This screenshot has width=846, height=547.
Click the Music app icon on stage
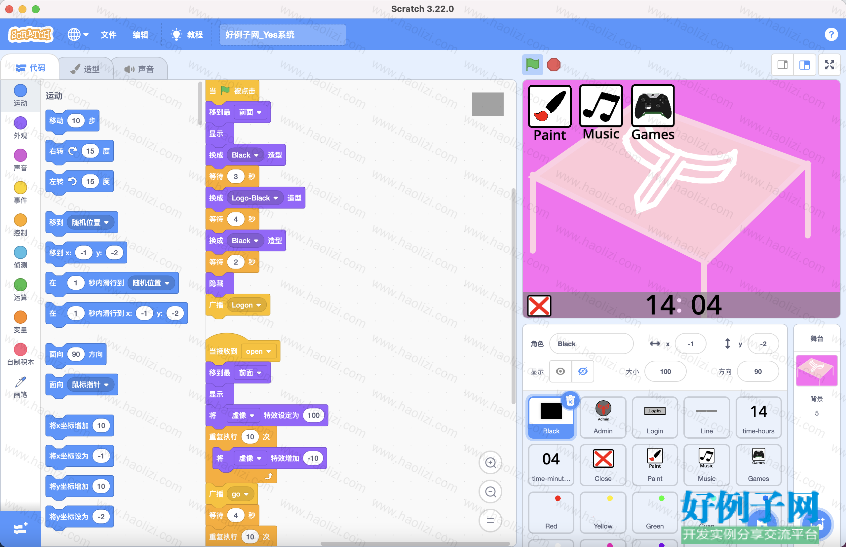tap(601, 105)
